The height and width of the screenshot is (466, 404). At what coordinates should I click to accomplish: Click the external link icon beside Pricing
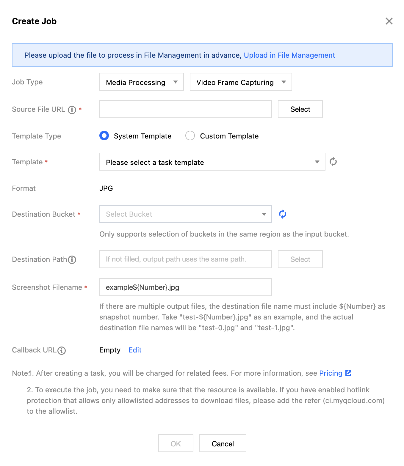348,373
